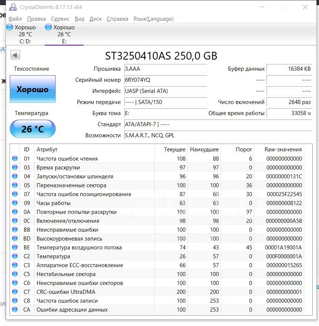The width and height of the screenshot is (319, 326).
Task: Open the Диск menu
Action: pos(95,19)
